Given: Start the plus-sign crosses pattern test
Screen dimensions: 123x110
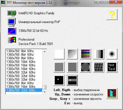Looking at the screenshot, I should pyautogui.click(x=99, y=67).
